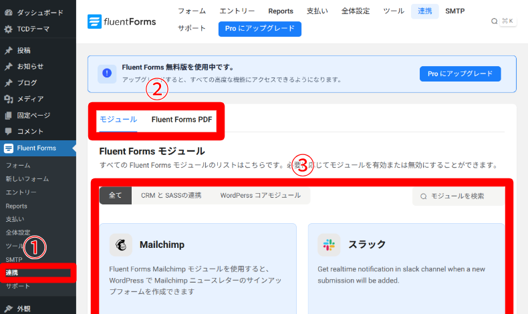Click the fluentForms logo in header

[x=122, y=21]
